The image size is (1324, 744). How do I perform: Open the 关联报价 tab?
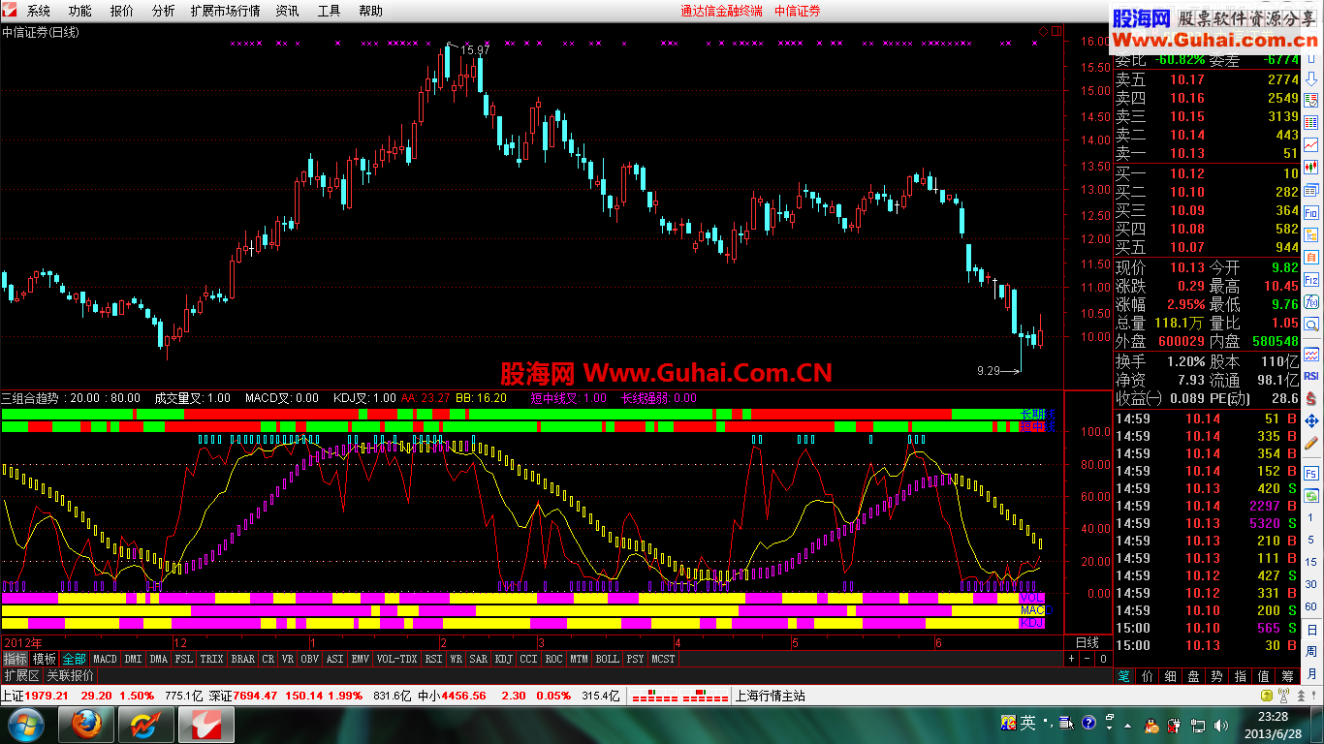pyautogui.click(x=71, y=675)
